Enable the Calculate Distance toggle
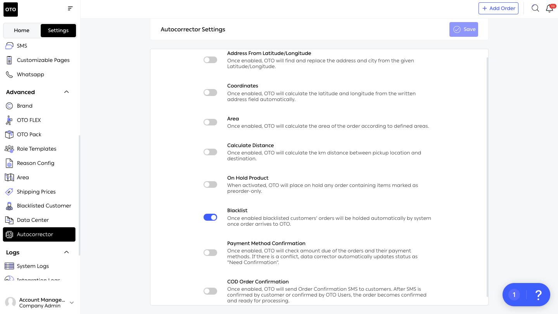558x314 pixels. click(210, 152)
